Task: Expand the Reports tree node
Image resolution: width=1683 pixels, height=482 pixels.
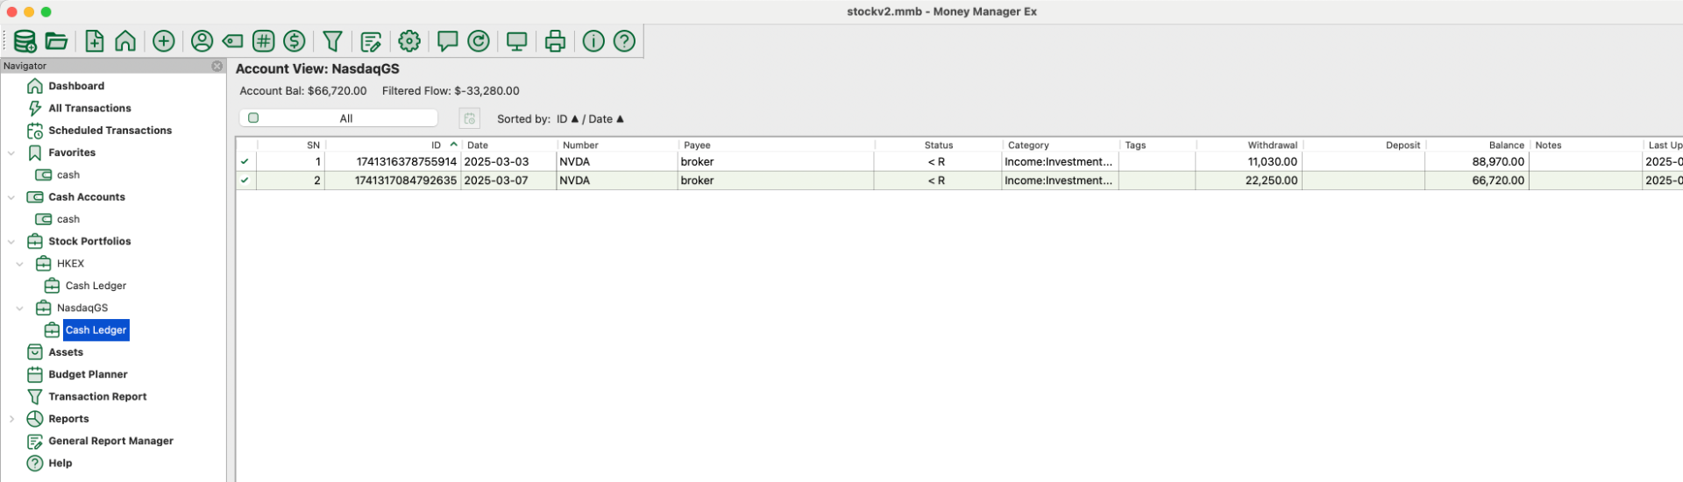Action: point(11,419)
